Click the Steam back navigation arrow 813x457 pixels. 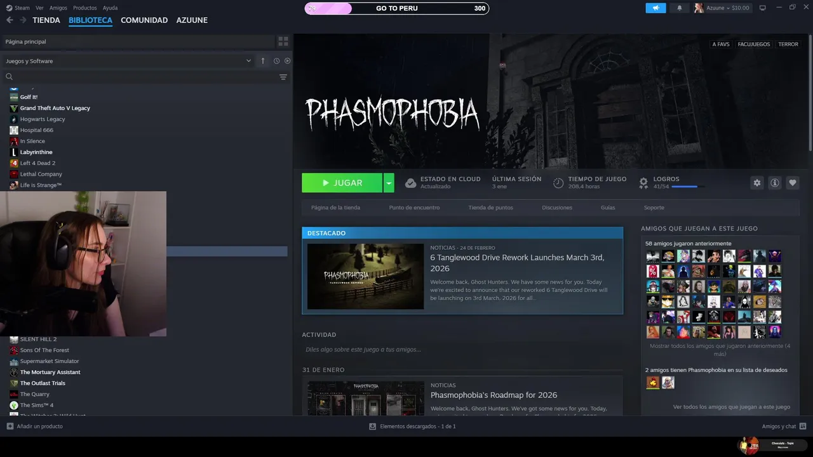click(10, 20)
